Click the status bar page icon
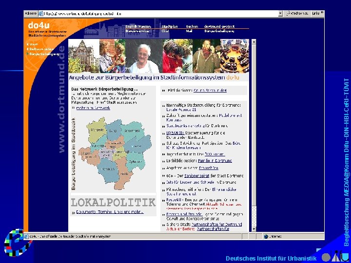Viewport: 351px width, 263px height. coord(26,236)
